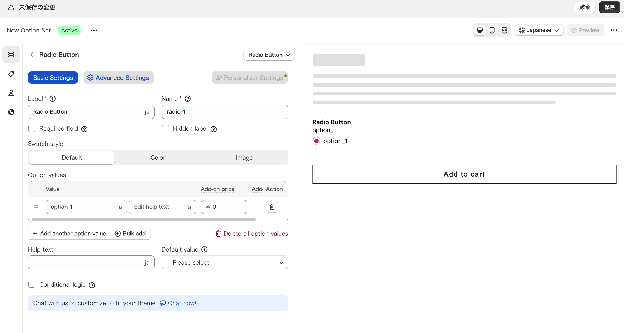The image size is (624, 333).
Task: Click Add another option value button
Action: click(69, 234)
